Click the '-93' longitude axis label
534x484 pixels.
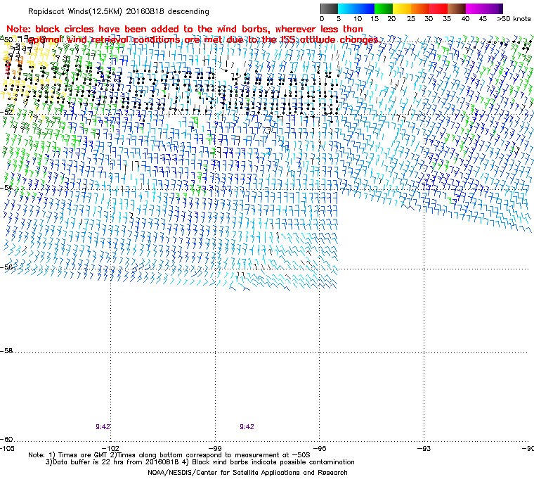pos(424,448)
